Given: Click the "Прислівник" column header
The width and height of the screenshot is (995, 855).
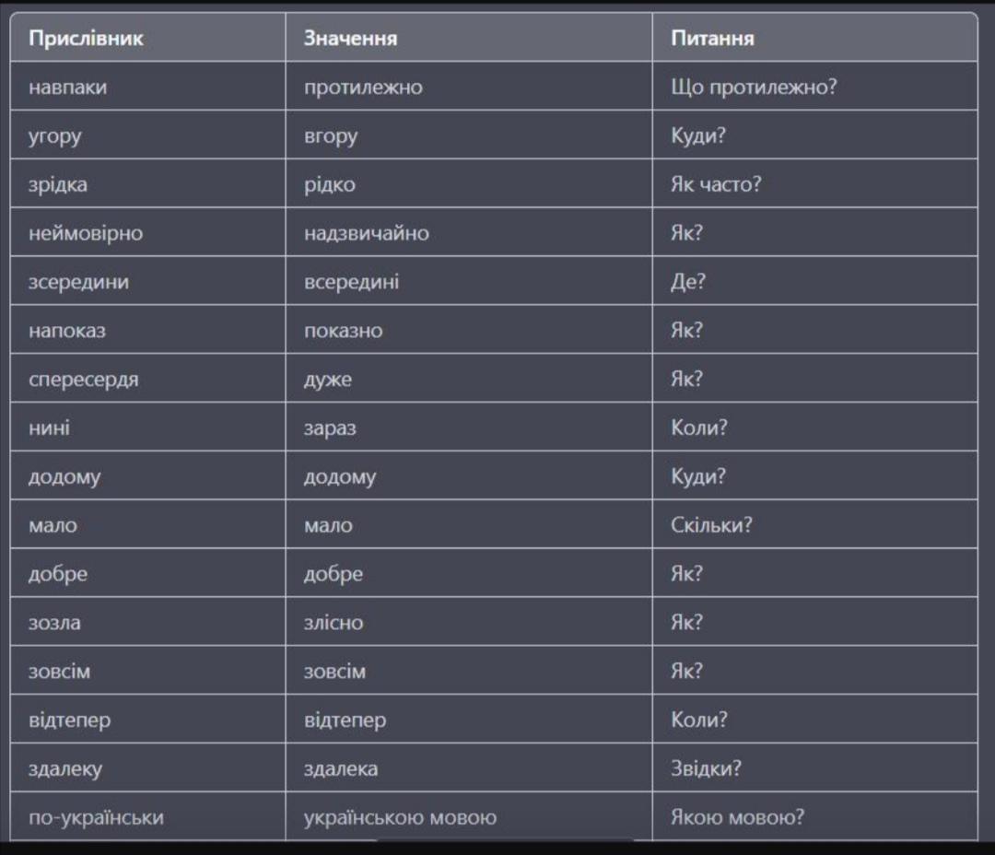Looking at the screenshot, I should click(86, 39).
